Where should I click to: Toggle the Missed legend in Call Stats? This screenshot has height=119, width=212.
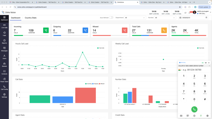coord(102,84)
